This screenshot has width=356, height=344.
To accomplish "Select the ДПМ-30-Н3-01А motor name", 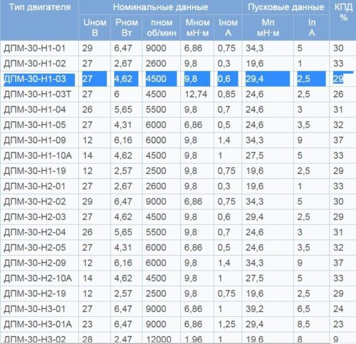I will tap(38, 324).
